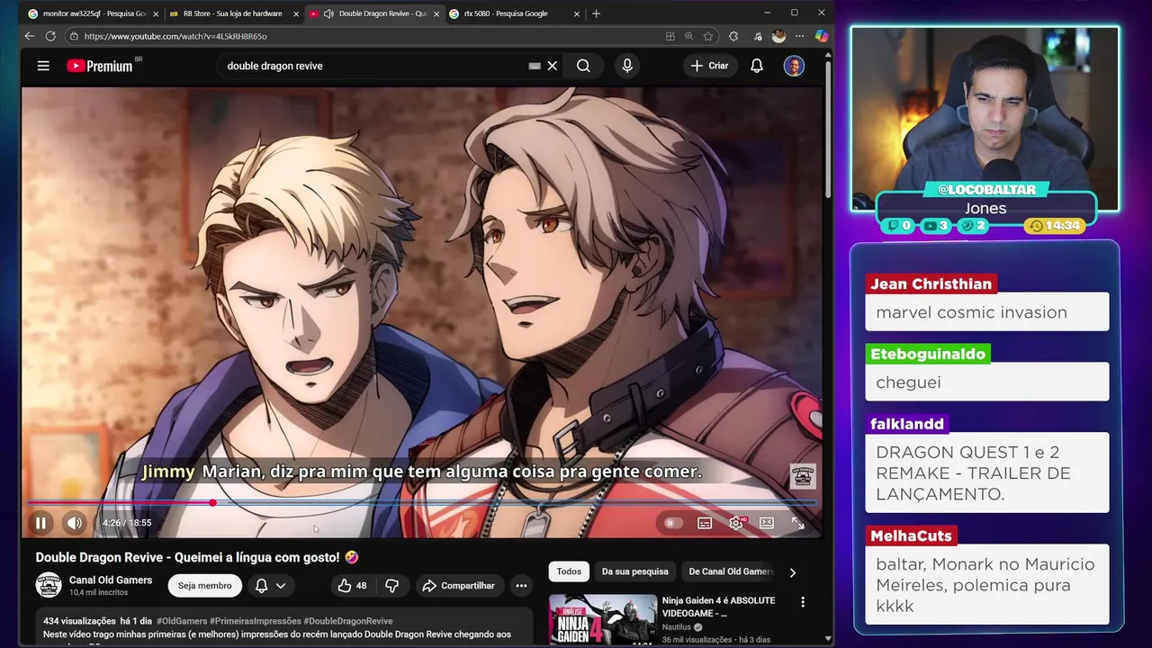Share the video via Compartilhar
The image size is (1152, 648).
[458, 586]
